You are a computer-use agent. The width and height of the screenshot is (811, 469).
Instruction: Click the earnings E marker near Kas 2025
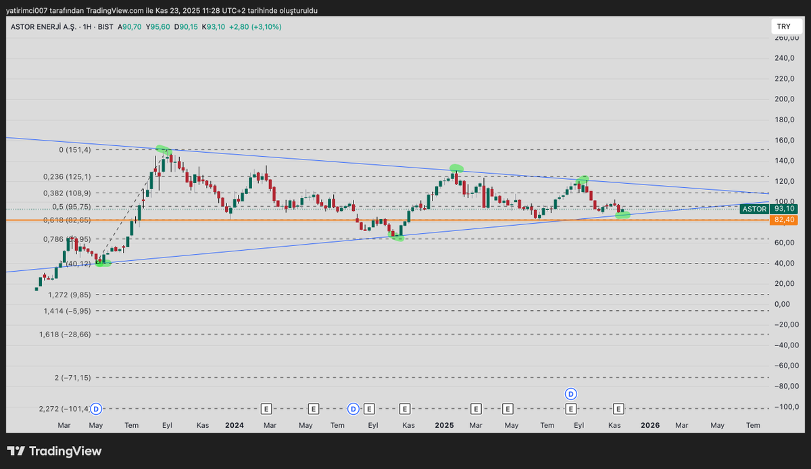click(618, 408)
